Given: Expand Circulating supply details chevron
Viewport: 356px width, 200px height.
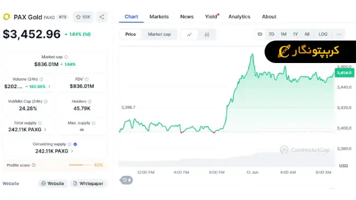Looking at the screenshot, I should tap(72, 151).
